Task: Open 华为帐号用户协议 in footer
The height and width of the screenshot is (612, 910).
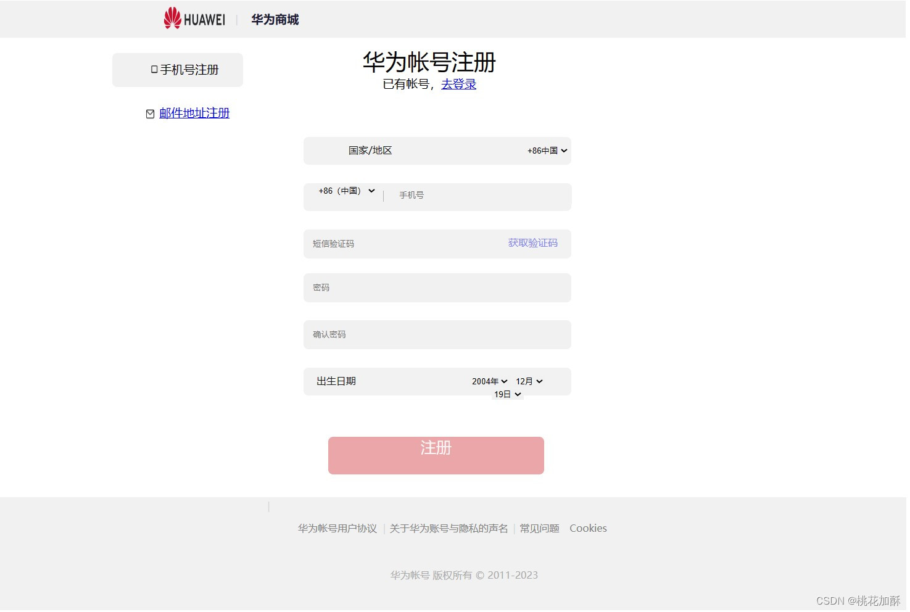Action: point(337,528)
